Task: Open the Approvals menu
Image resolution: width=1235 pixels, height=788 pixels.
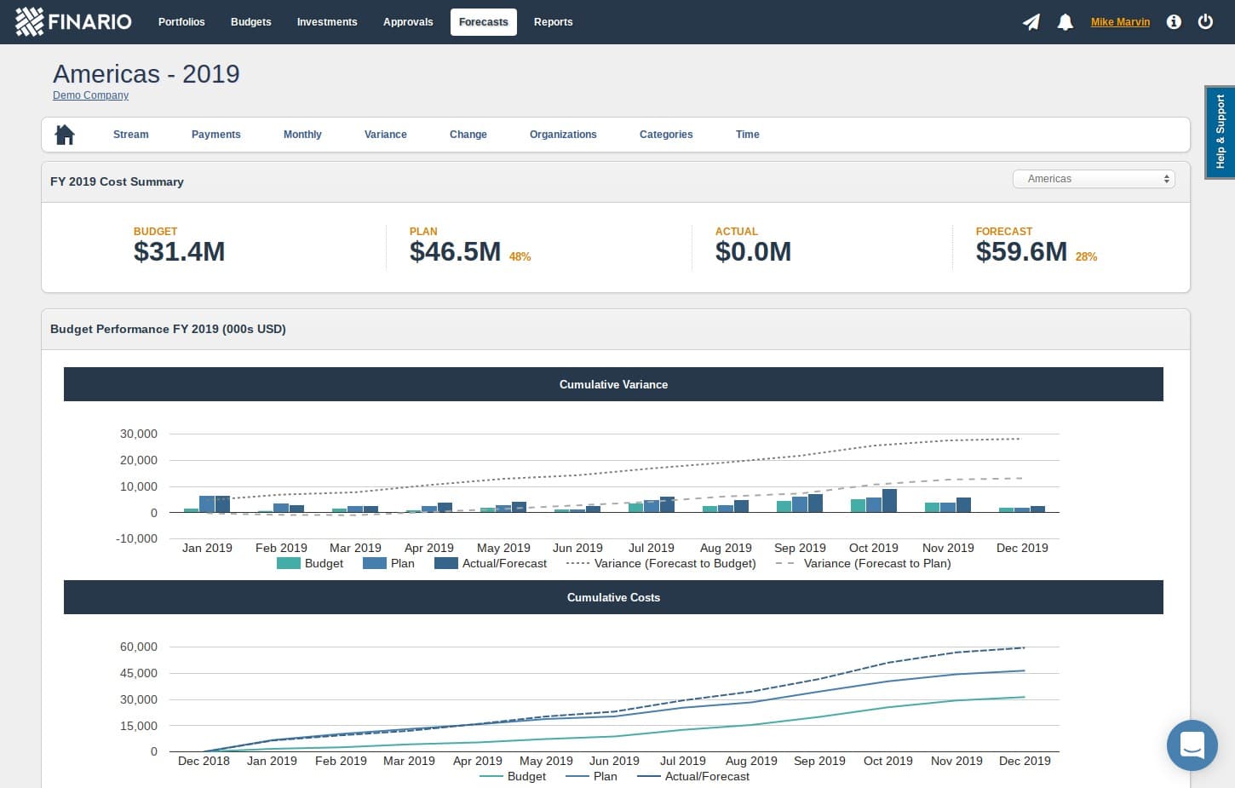Action: click(408, 22)
